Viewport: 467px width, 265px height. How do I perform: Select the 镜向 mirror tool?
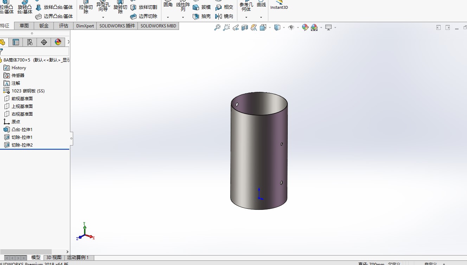[x=224, y=17]
